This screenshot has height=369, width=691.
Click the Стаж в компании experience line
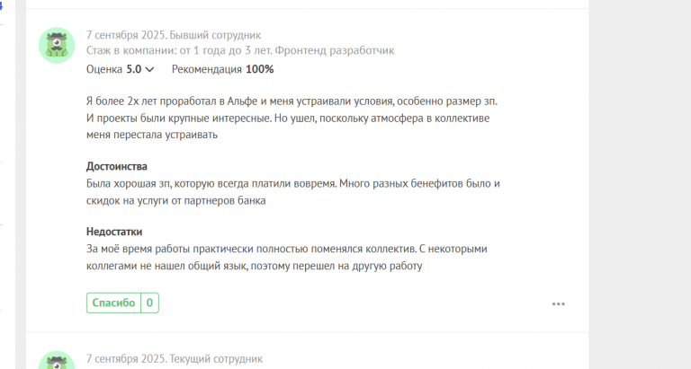click(240, 50)
